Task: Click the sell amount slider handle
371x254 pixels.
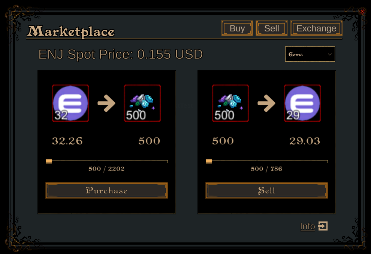Action: point(209,162)
